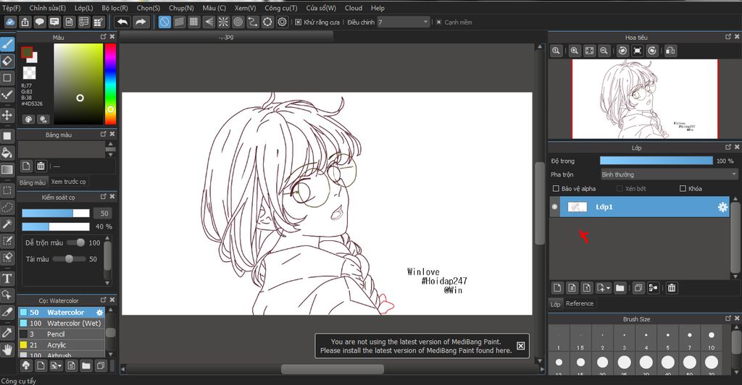
Task: Select the Bucket fill tool
Action: [7, 153]
